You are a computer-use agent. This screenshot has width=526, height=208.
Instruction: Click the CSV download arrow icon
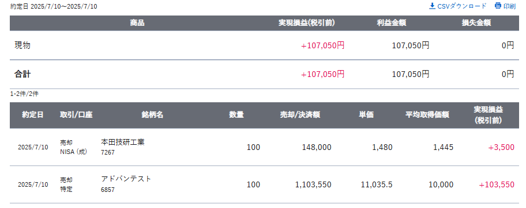432,6
